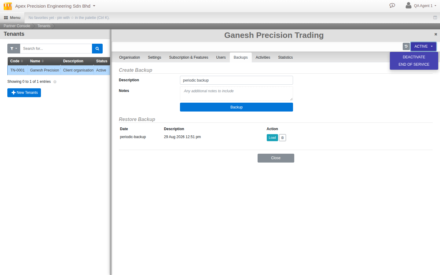Image resolution: width=440 pixels, height=275 pixels.
Task: Click the 29 Aug 2026 12:51 pm text
Action: [182, 137]
